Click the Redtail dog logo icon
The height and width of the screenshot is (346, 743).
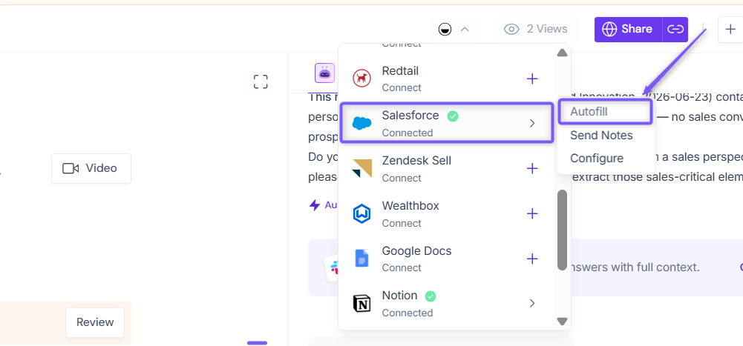coord(362,78)
